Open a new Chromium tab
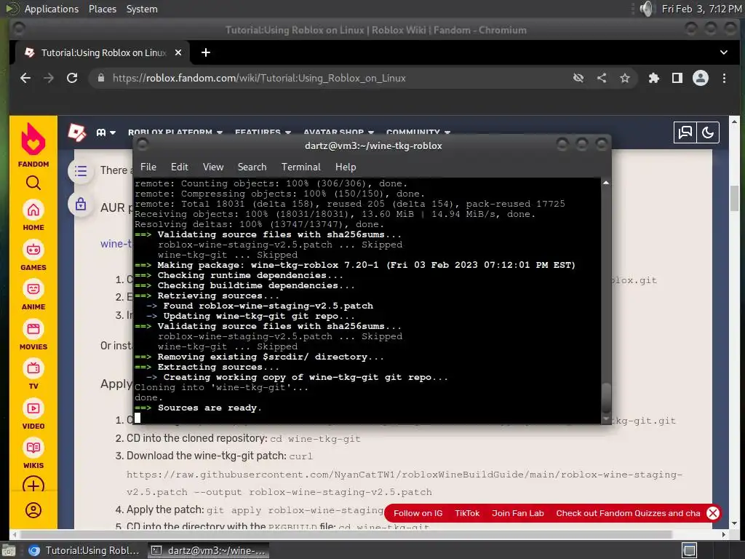The height and width of the screenshot is (559, 745). click(x=206, y=52)
